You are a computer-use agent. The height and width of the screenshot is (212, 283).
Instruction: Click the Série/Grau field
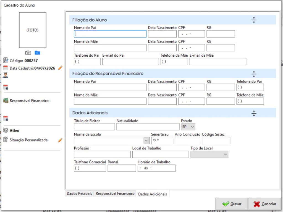tap(162, 140)
